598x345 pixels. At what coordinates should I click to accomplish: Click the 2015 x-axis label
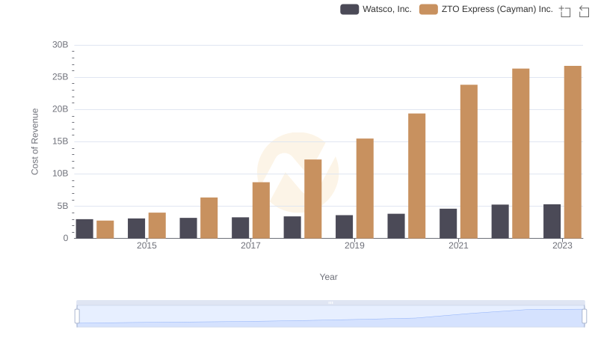coord(147,245)
